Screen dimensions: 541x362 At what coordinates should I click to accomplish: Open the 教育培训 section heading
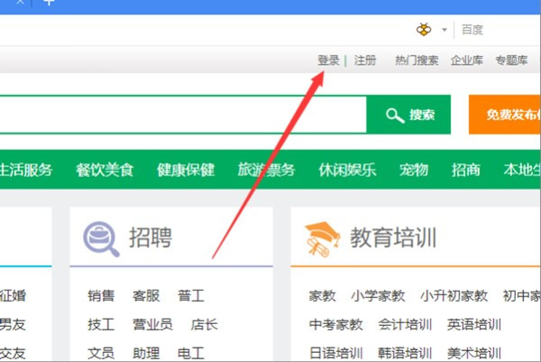(393, 237)
